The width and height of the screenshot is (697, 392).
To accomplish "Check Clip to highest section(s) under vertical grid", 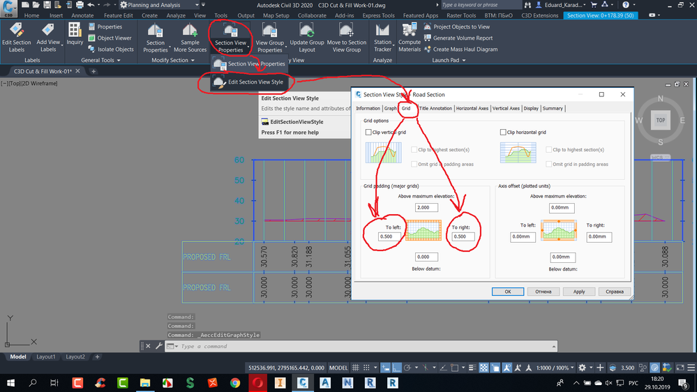I will [x=414, y=150].
